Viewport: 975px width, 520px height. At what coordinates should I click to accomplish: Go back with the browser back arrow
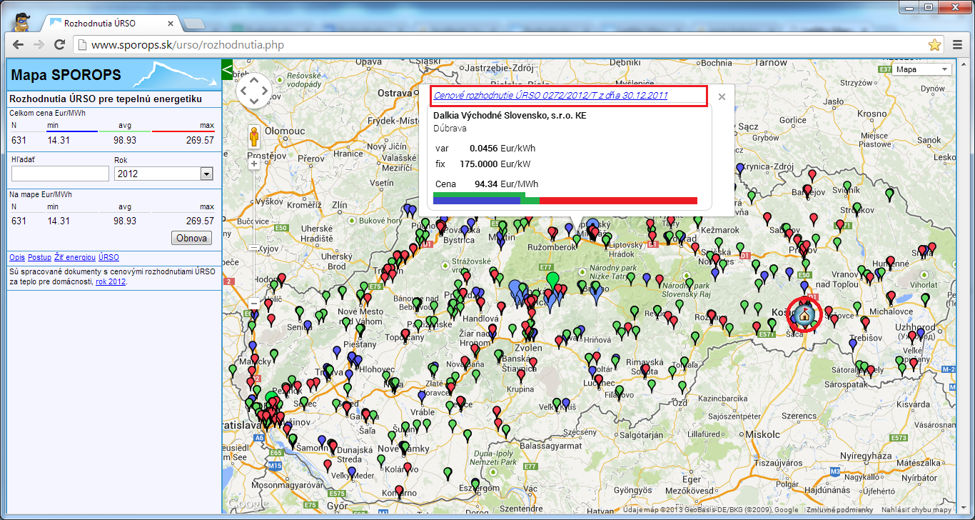click(19, 45)
